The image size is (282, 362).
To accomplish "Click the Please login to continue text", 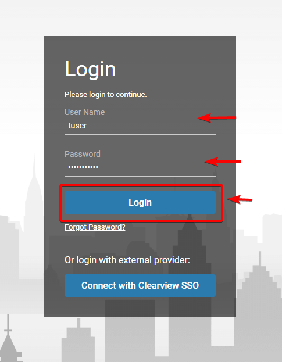I will point(106,95).
